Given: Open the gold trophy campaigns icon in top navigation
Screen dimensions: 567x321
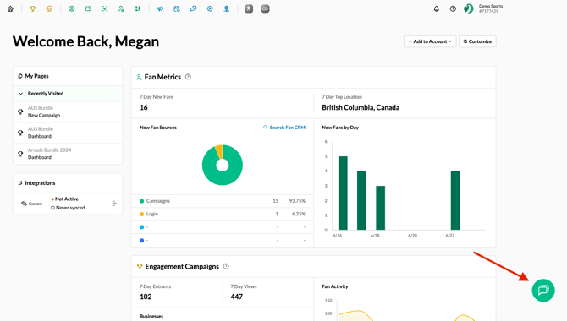Looking at the screenshot, I should click(x=32, y=9).
